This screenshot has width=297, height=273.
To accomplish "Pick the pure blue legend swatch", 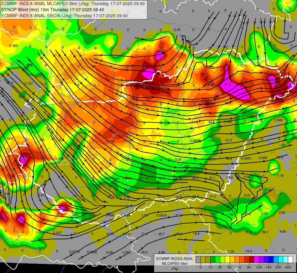I will 271,259.
